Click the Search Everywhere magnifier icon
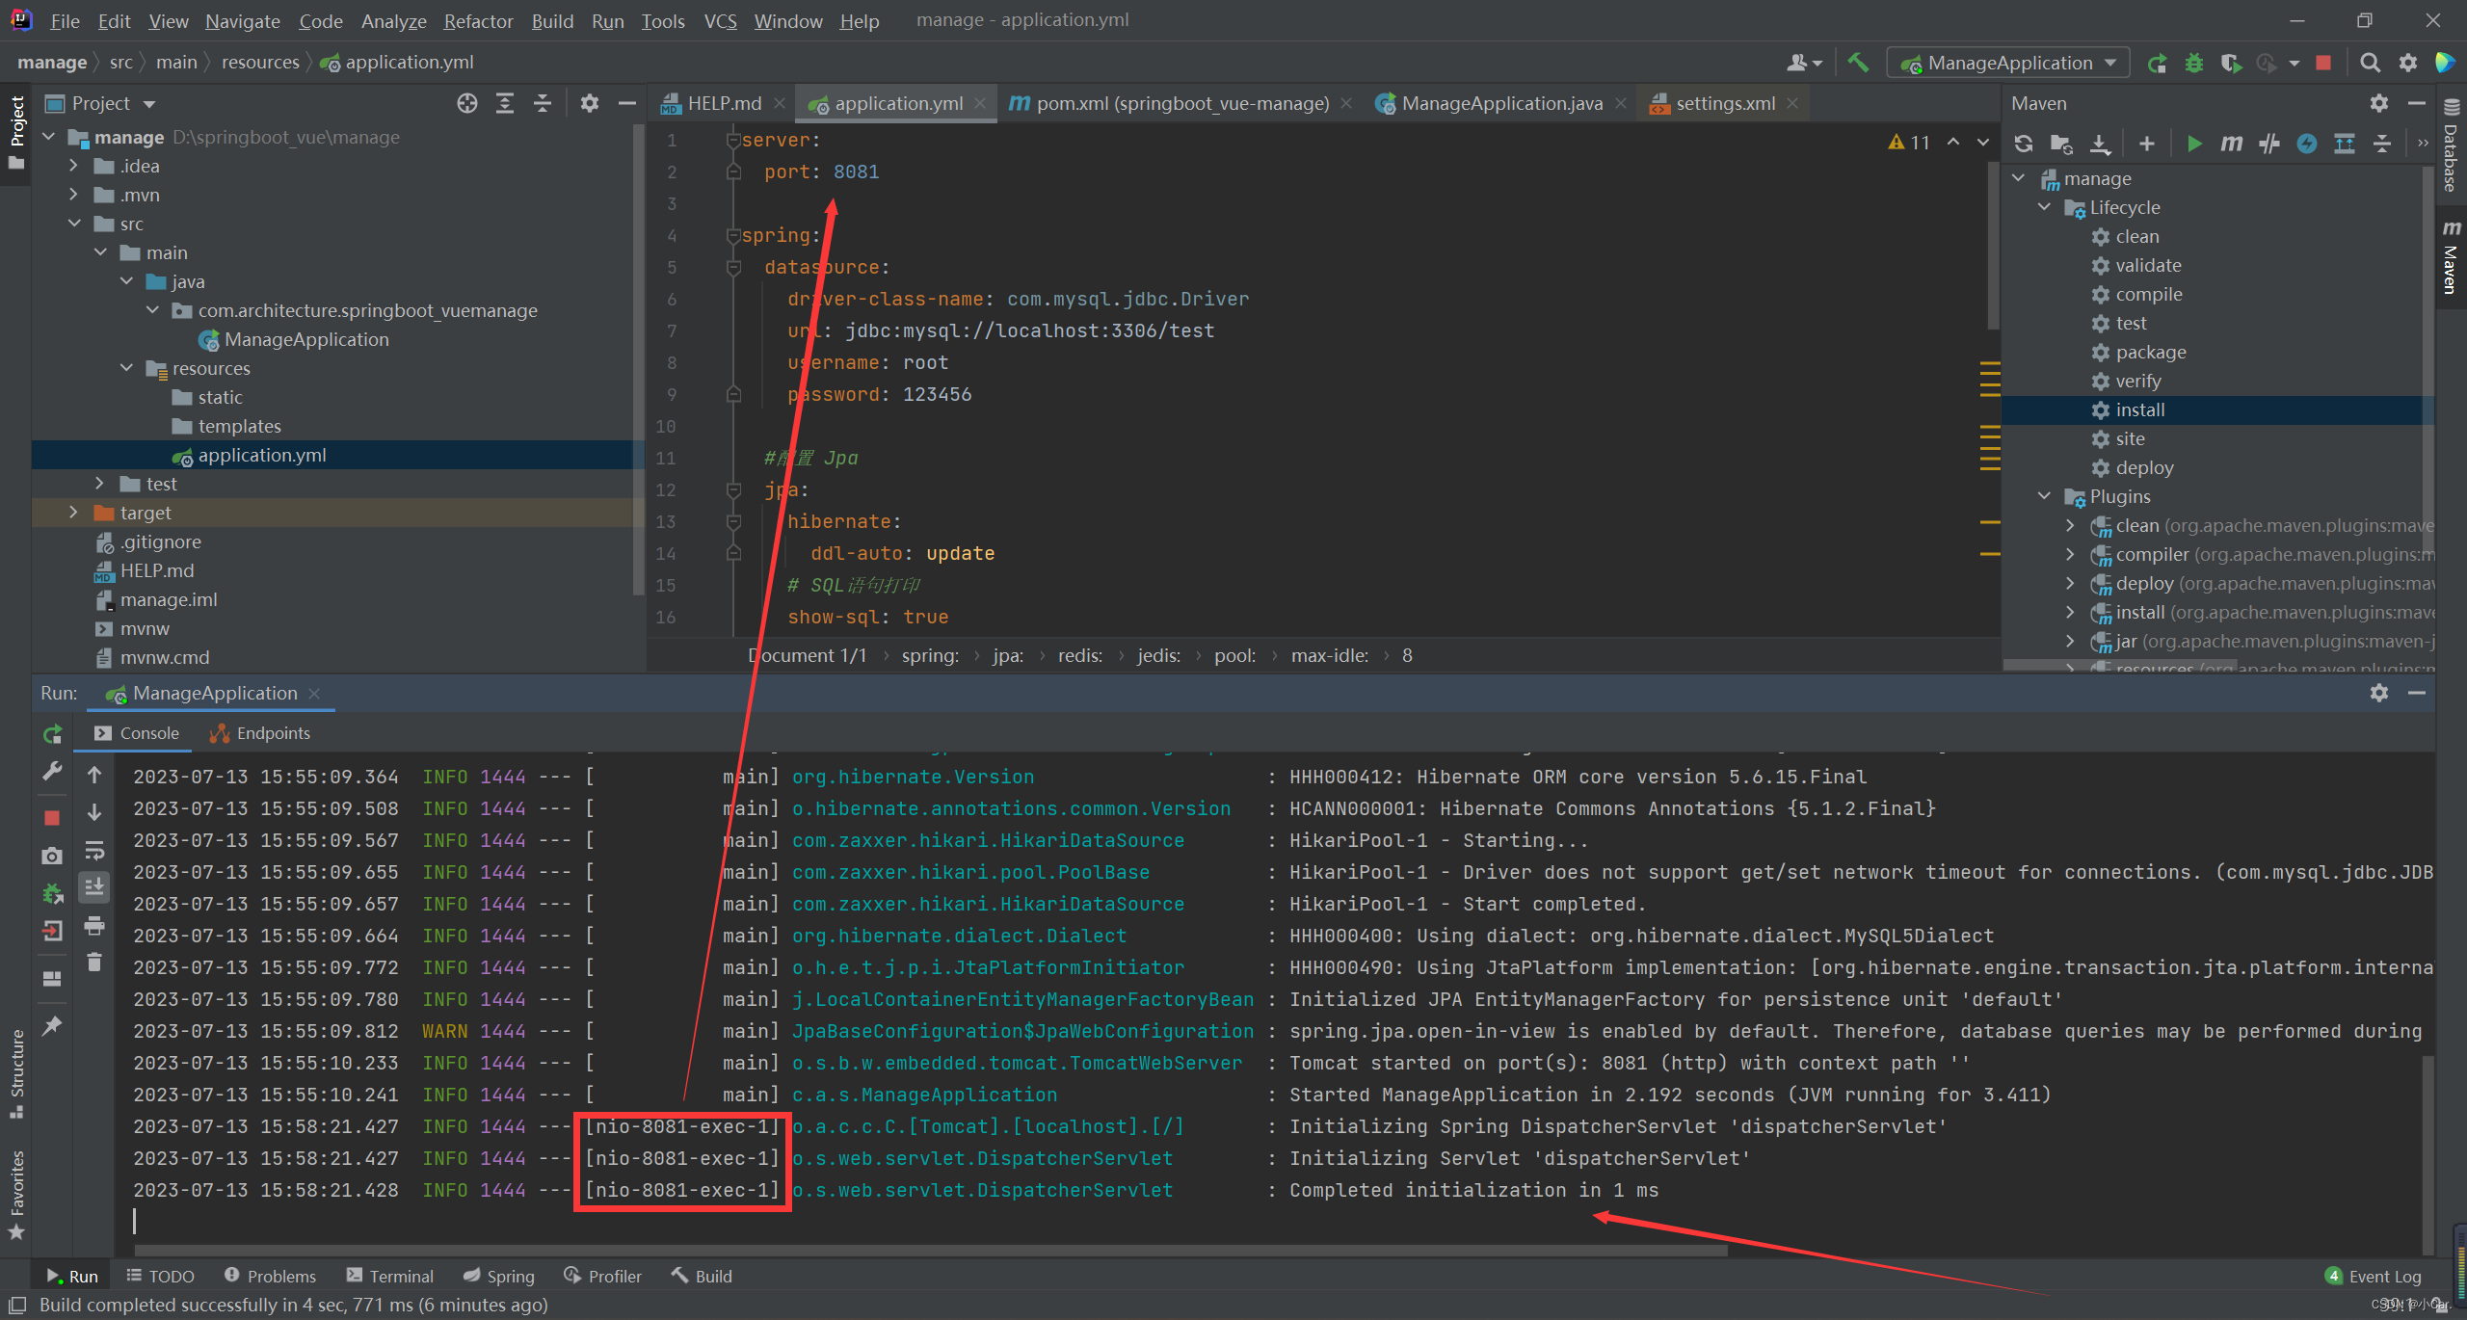 tap(2370, 63)
